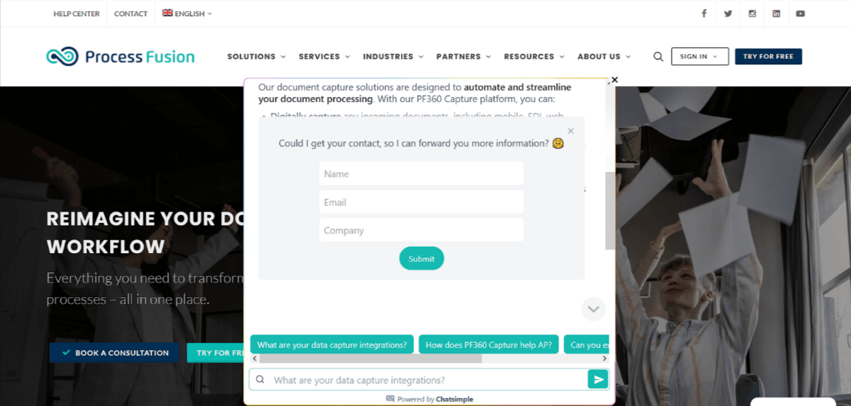Click the Email input field

[x=422, y=202]
